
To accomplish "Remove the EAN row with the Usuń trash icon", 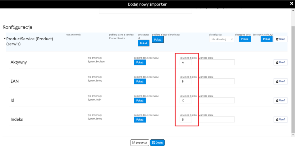I will tap(281, 81).
